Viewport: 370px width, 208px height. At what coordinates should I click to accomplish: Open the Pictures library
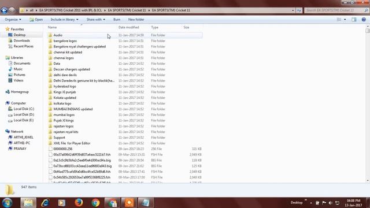coord(19,75)
